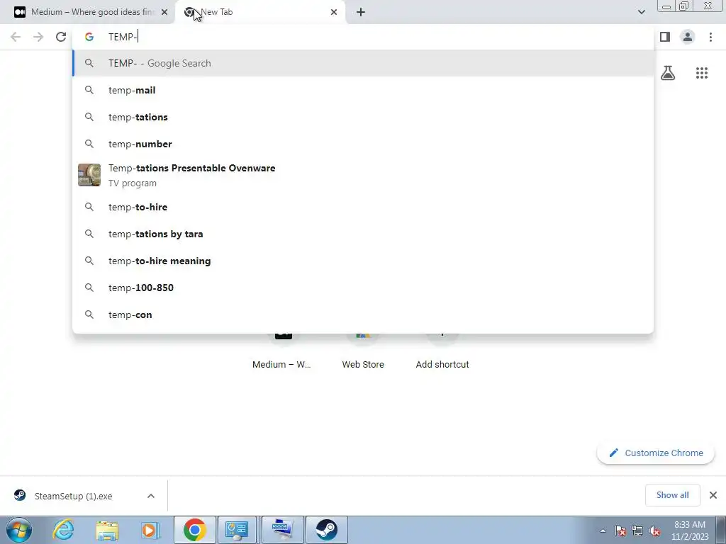The image size is (726, 544).
Task: Open the Google apps grid
Action: [702, 73]
